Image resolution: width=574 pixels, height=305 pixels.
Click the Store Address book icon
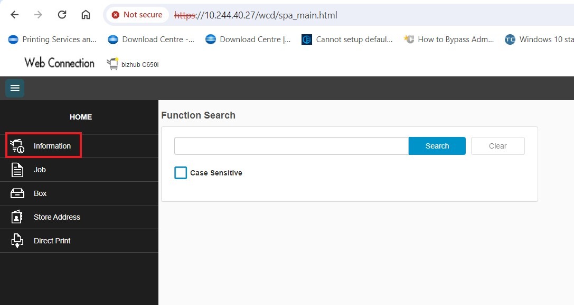17,217
